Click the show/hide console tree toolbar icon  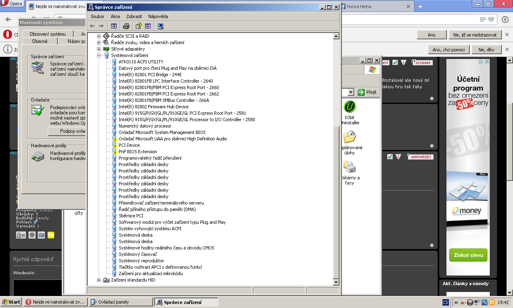114,26
